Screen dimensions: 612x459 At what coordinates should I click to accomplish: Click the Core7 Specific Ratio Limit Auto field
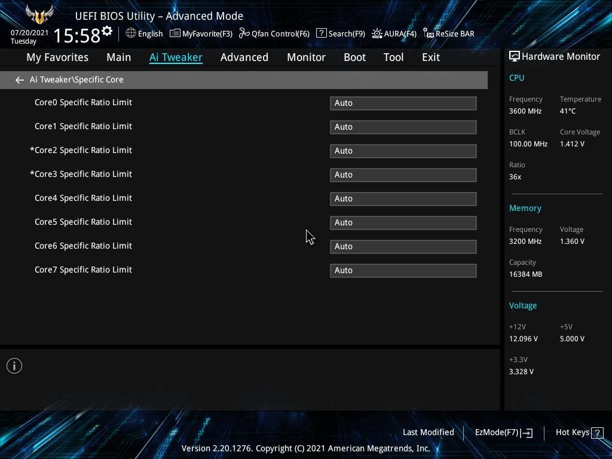[x=403, y=270]
